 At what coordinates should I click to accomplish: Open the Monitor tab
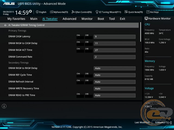87,19
